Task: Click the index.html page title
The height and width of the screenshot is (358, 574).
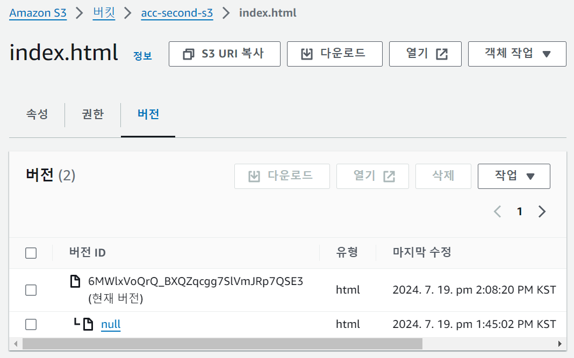Action: [64, 52]
